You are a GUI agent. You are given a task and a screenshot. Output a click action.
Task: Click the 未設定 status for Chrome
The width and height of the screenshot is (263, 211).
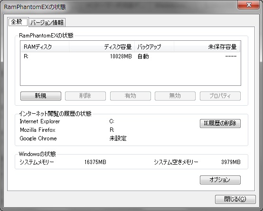(x=118, y=138)
